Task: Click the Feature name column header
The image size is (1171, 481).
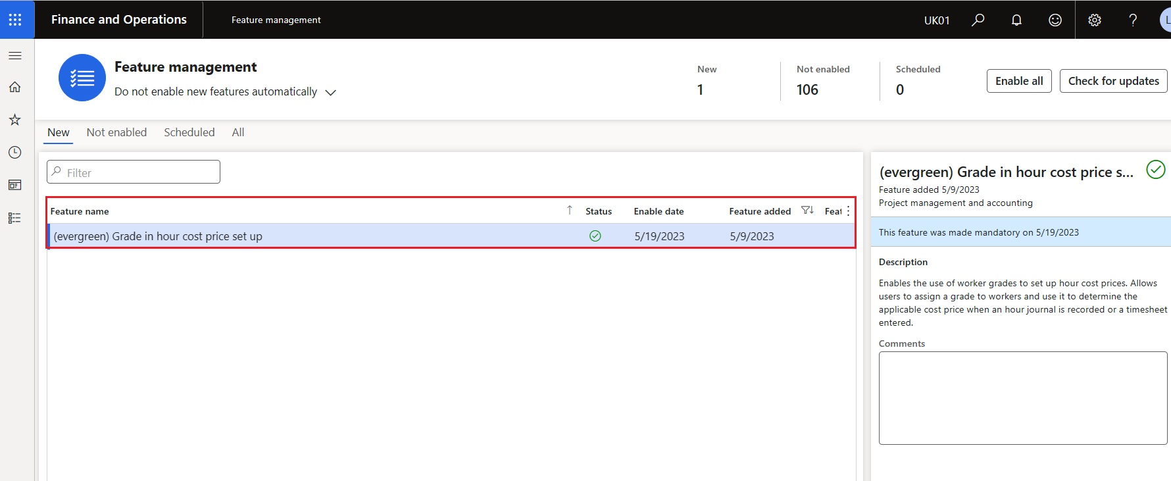Action: click(x=80, y=211)
